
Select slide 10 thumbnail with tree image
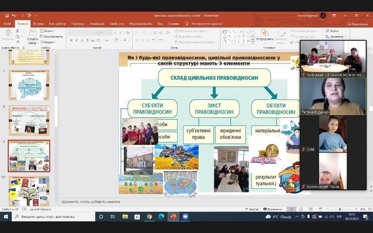tap(29, 191)
